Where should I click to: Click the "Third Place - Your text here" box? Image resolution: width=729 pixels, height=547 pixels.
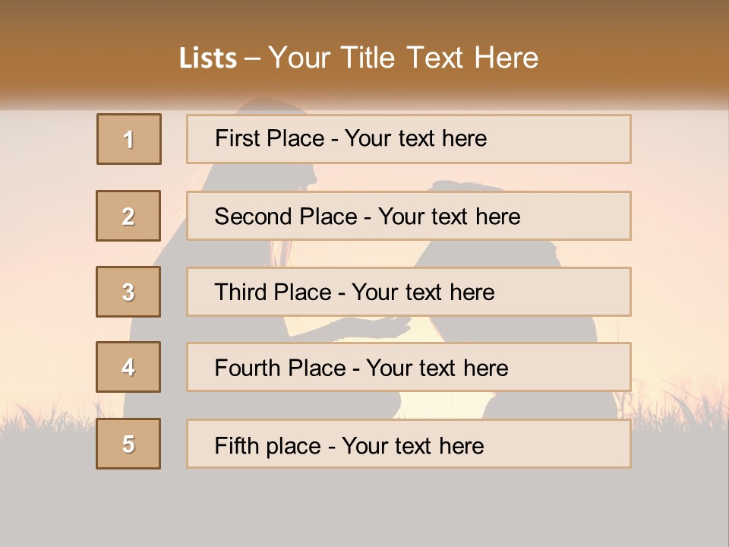point(409,292)
